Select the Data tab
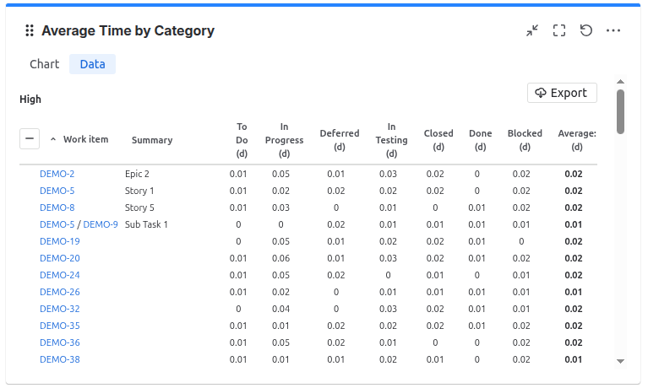Viewport: 648px width, 388px height. point(93,64)
